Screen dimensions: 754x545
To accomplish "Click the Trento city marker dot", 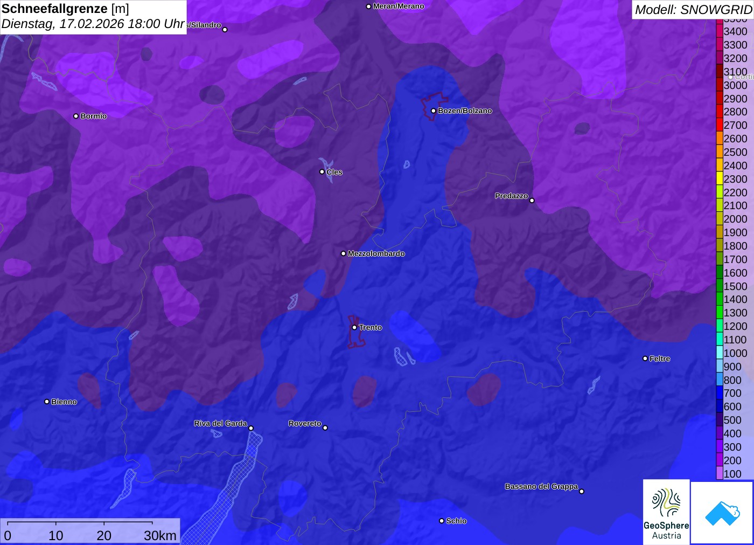I will 354,327.
